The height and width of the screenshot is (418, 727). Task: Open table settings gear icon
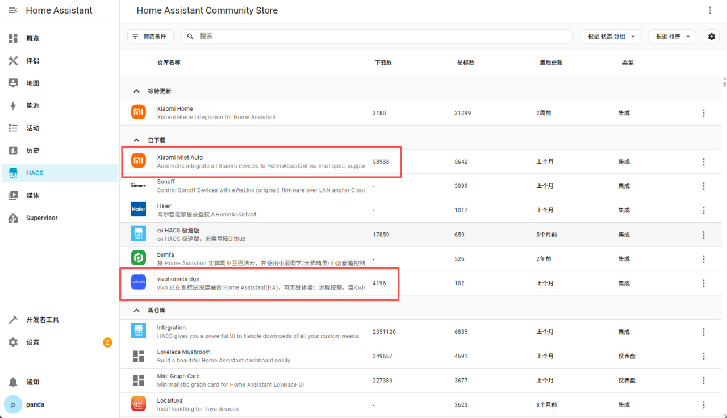coord(712,36)
